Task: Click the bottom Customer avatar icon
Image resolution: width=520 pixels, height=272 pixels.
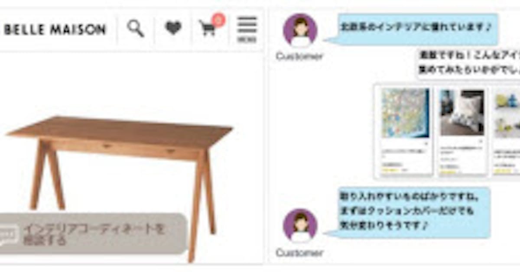Action: [x=300, y=226]
